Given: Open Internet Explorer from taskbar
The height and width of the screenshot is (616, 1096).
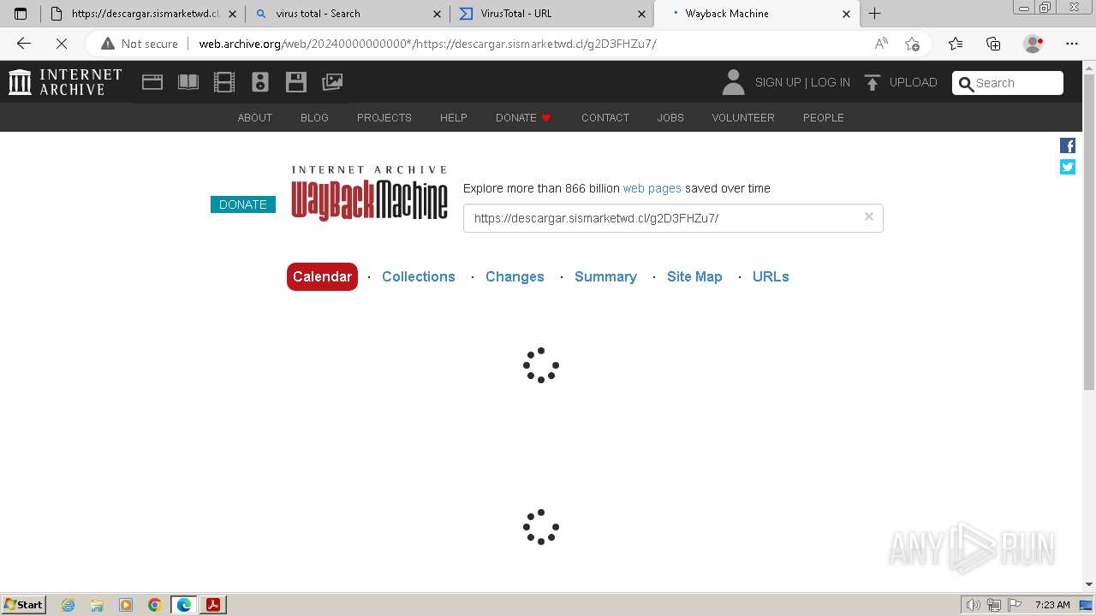Looking at the screenshot, I should (68, 605).
